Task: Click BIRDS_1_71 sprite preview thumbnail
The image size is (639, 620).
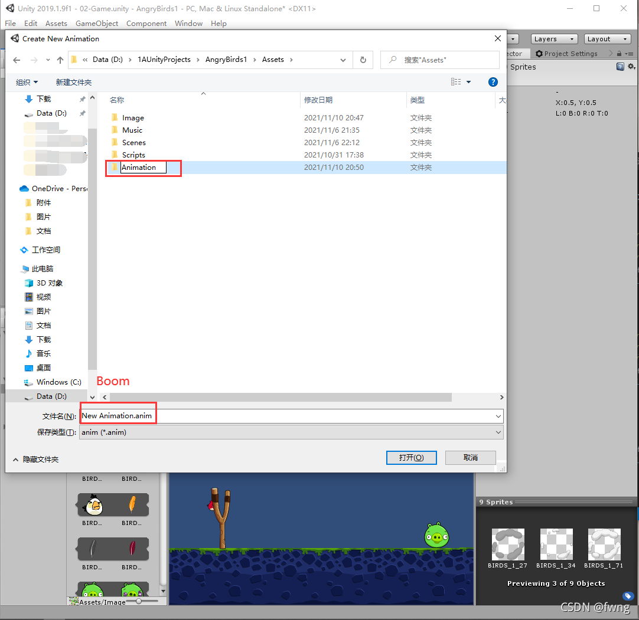Action: pyautogui.click(x=604, y=544)
